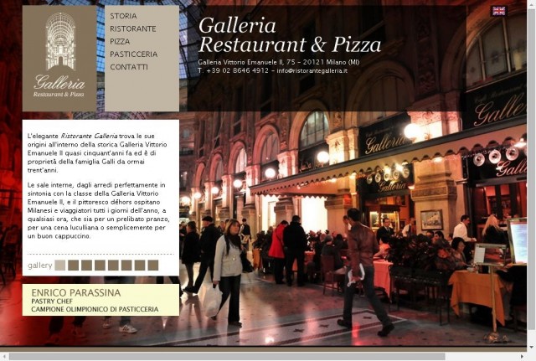Select the first gallery thumbnail square

coord(60,266)
